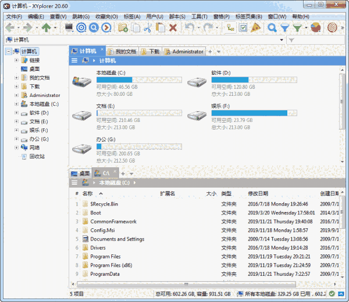The image size is (349, 302).
Task: Select the Program Files (x86) folder
Action: tap(111, 265)
